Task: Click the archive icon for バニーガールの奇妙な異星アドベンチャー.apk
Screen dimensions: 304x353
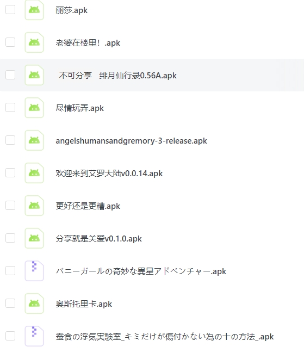Action: tap(34, 271)
